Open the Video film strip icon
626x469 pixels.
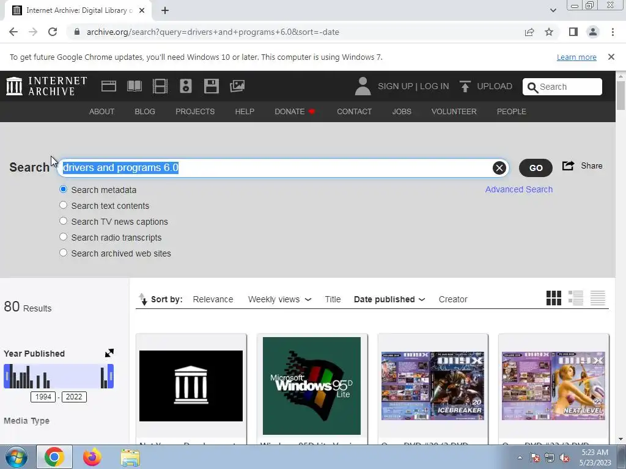coord(160,86)
